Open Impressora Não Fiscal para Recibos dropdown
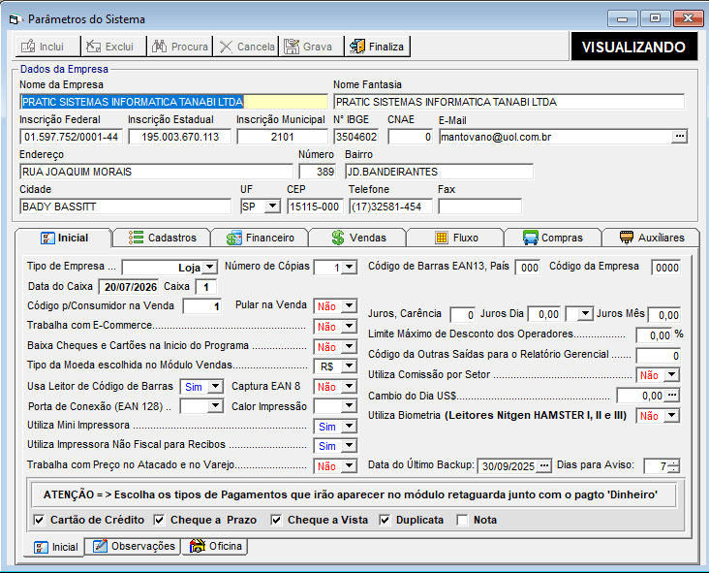The width and height of the screenshot is (709, 573). point(350,446)
